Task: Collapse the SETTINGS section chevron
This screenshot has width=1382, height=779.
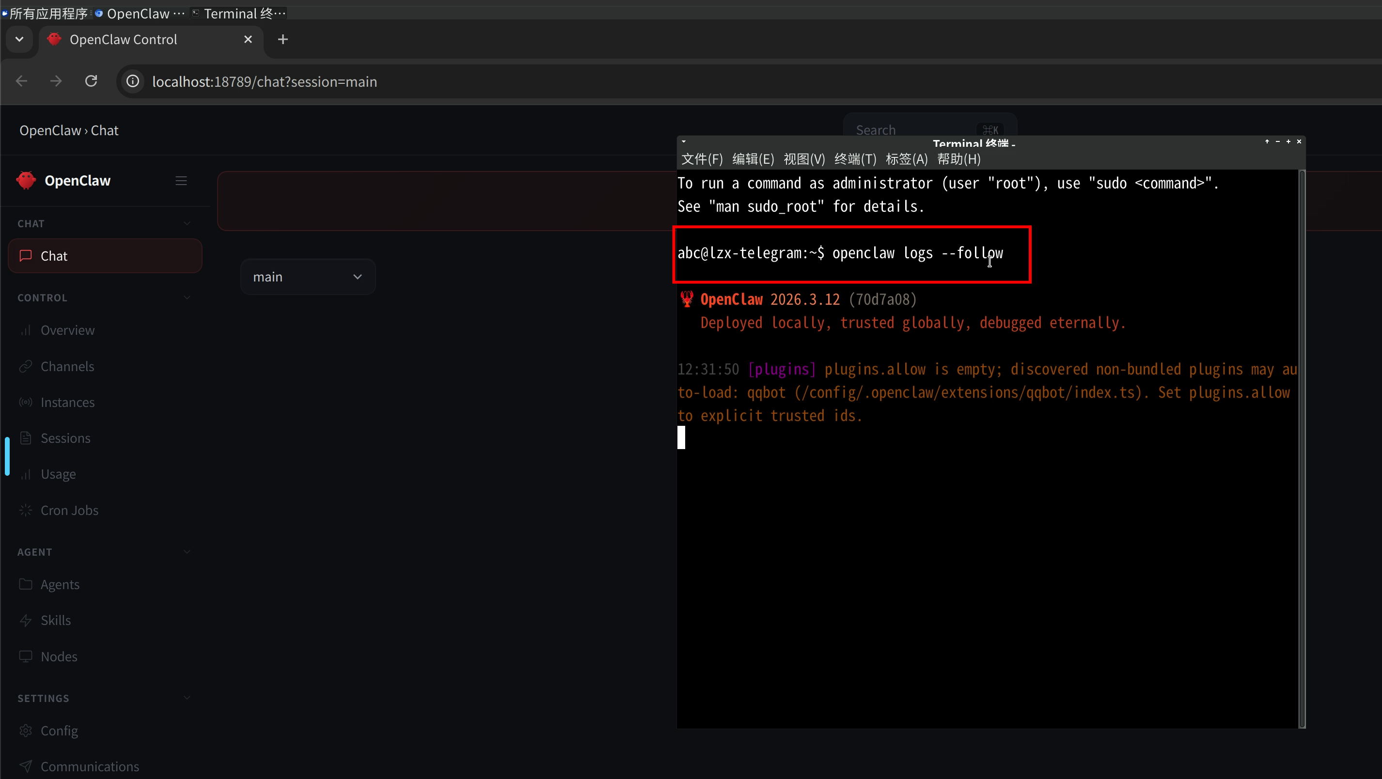Action: (x=187, y=698)
